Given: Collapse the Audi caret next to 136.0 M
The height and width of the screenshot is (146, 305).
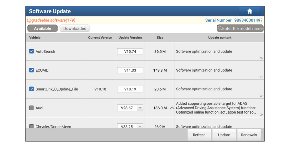Looking at the screenshot, I should click(172, 108).
